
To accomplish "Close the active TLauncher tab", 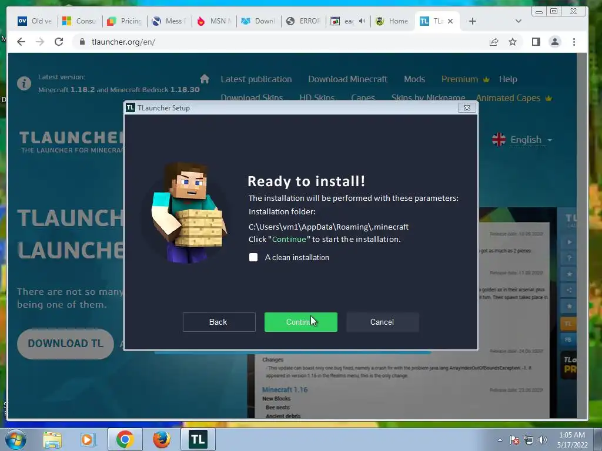I will [x=450, y=21].
